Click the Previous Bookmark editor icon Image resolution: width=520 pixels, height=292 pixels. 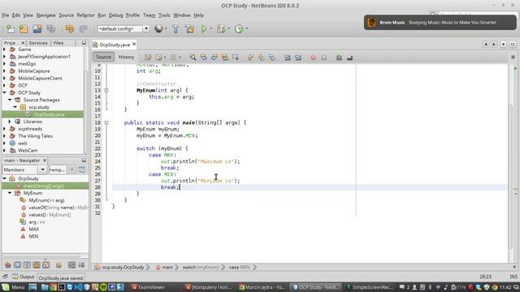tap(250, 58)
